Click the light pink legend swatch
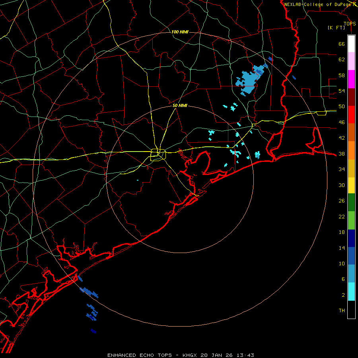This screenshot has height=358, width=358. point(351,61)
